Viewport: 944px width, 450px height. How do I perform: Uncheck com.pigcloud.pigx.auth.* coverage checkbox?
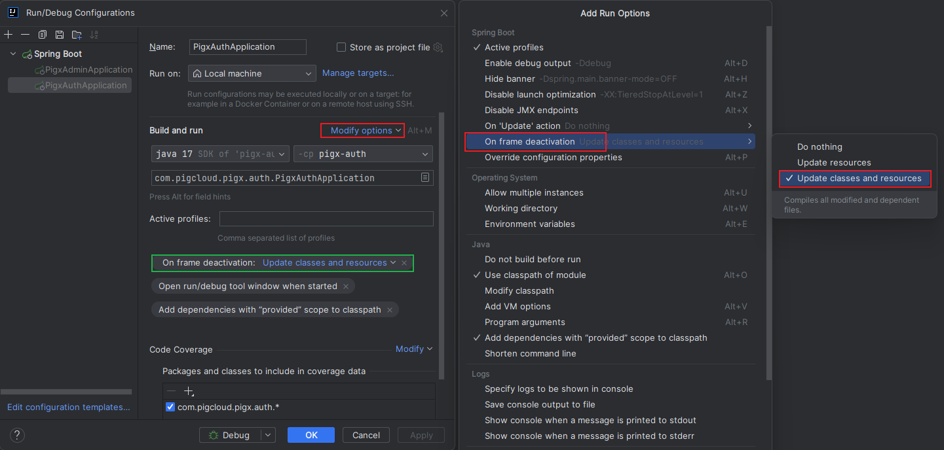tap(170, 407)
